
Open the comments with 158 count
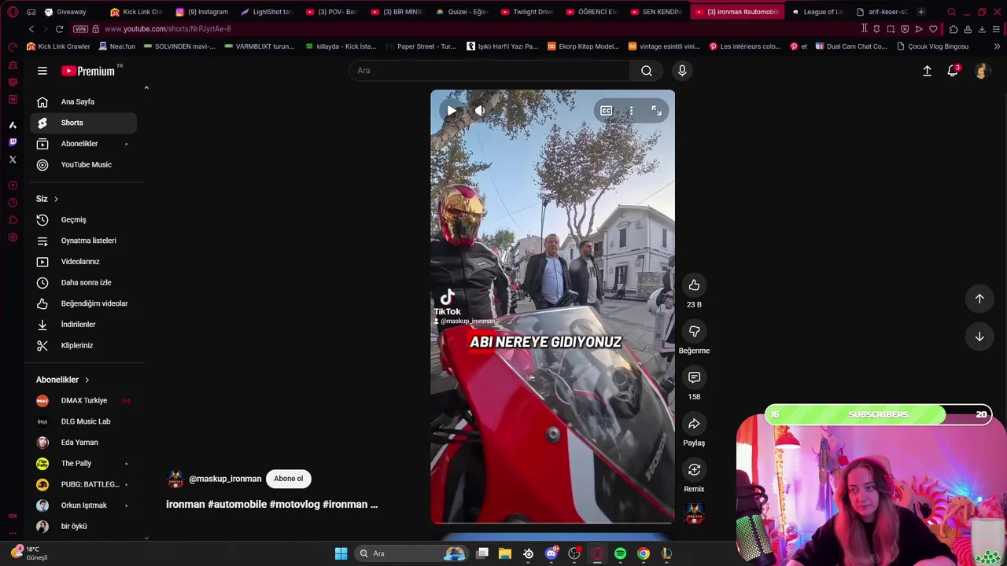(x=694, y=378)
